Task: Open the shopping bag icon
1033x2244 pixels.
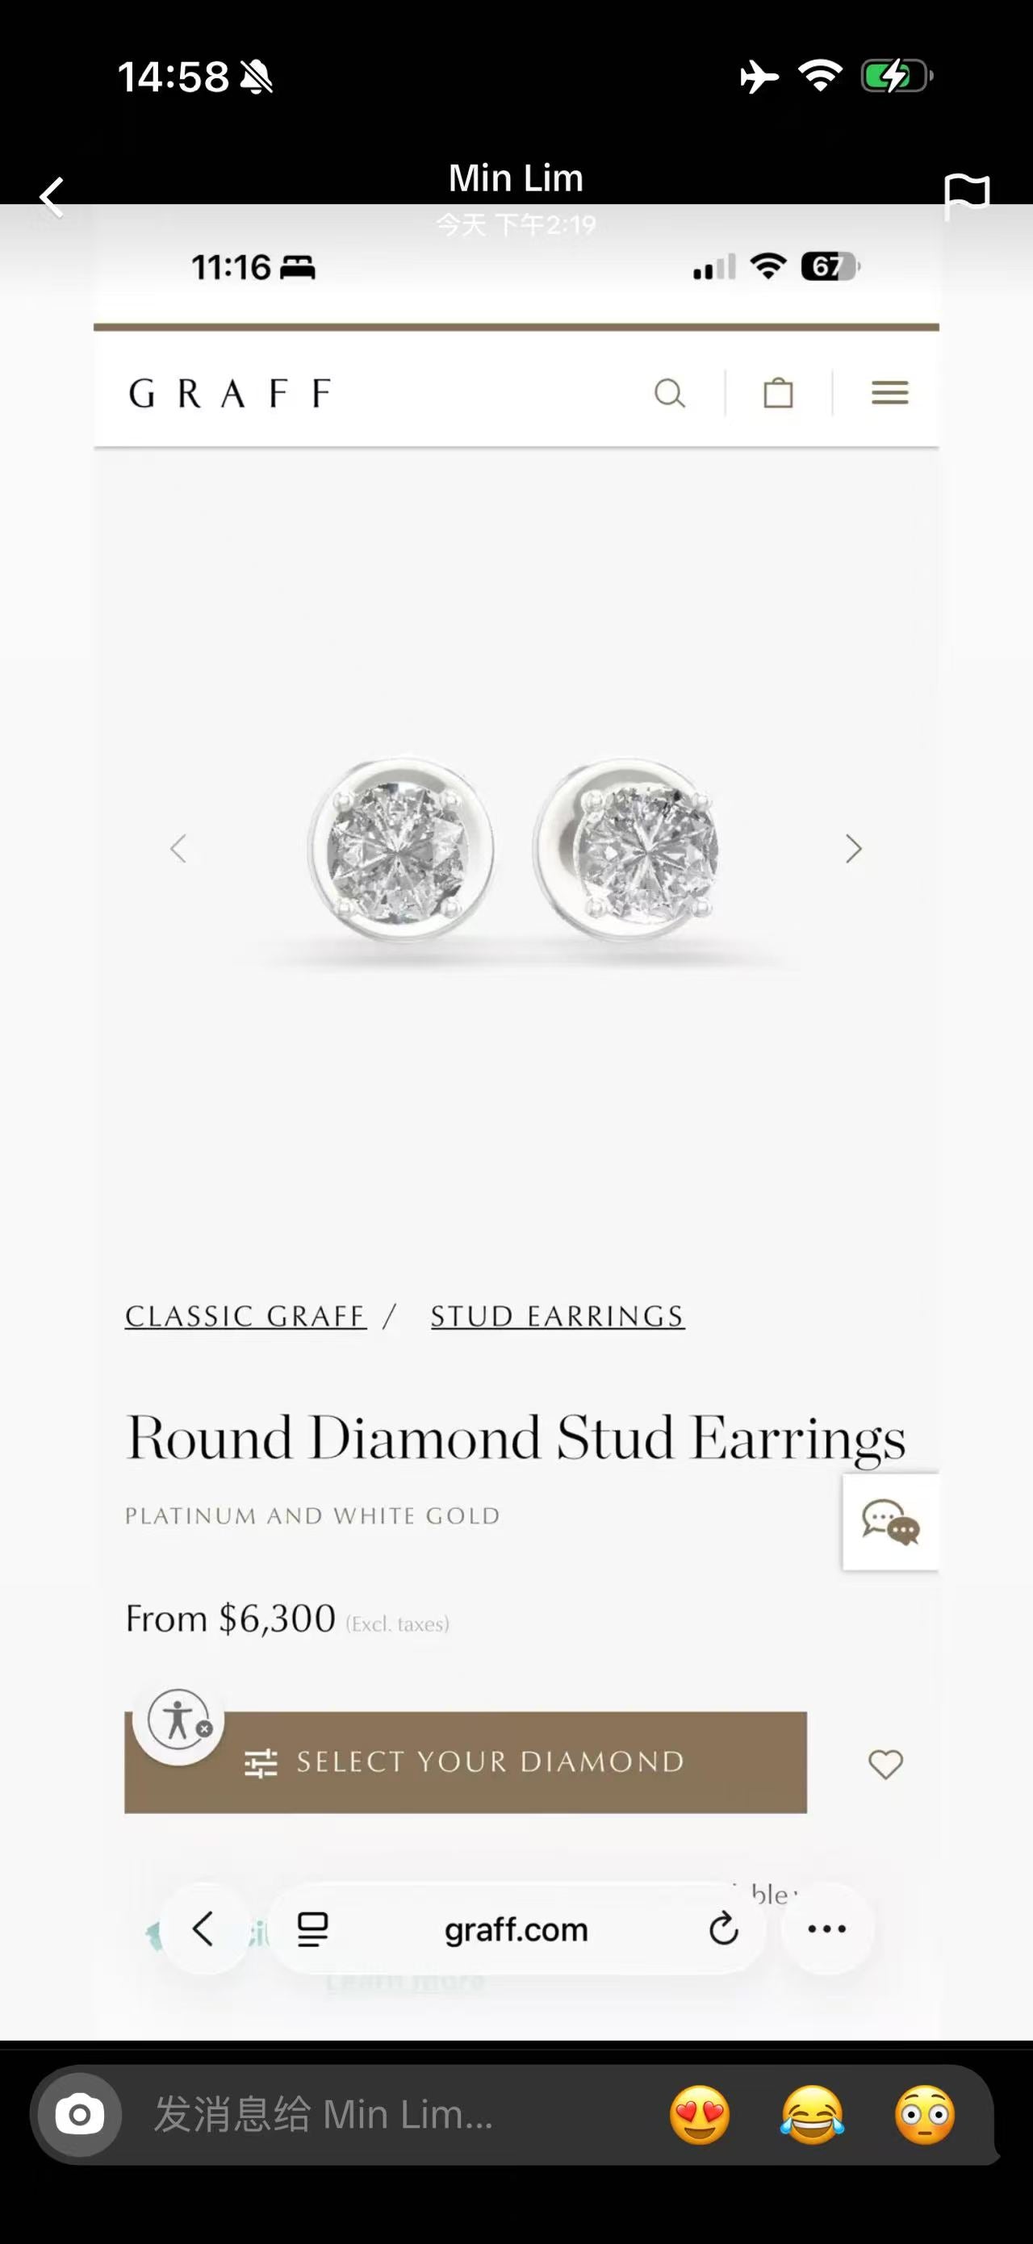Action: click(778, 393)
